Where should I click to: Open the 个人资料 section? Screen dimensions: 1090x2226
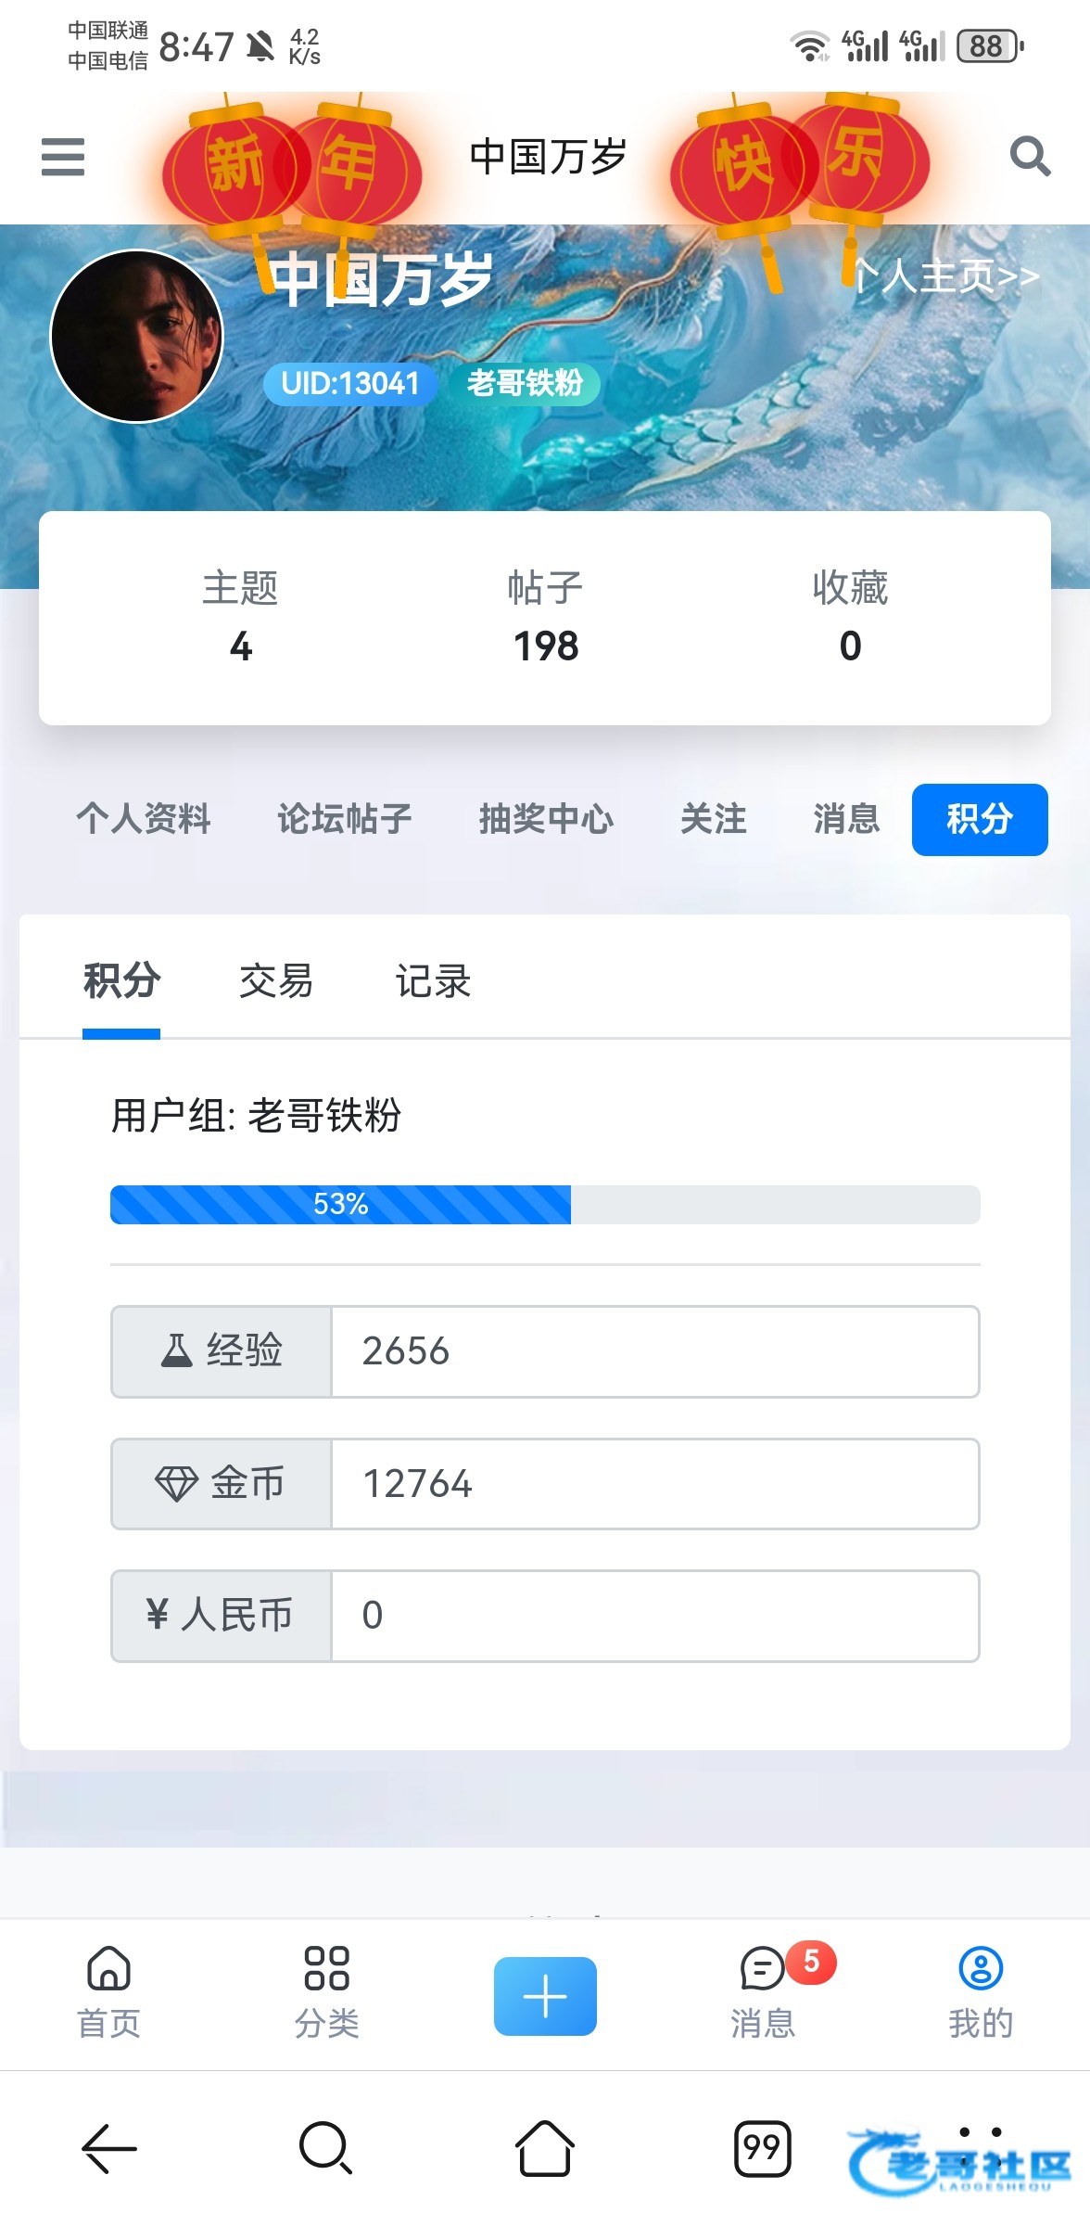[x=144, y=819]
